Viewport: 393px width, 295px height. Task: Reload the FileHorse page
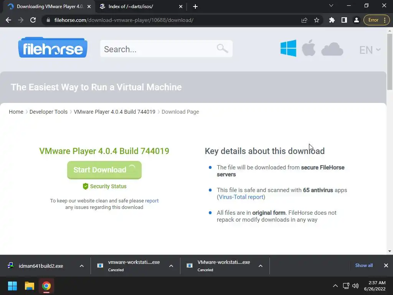coord(33,20)
